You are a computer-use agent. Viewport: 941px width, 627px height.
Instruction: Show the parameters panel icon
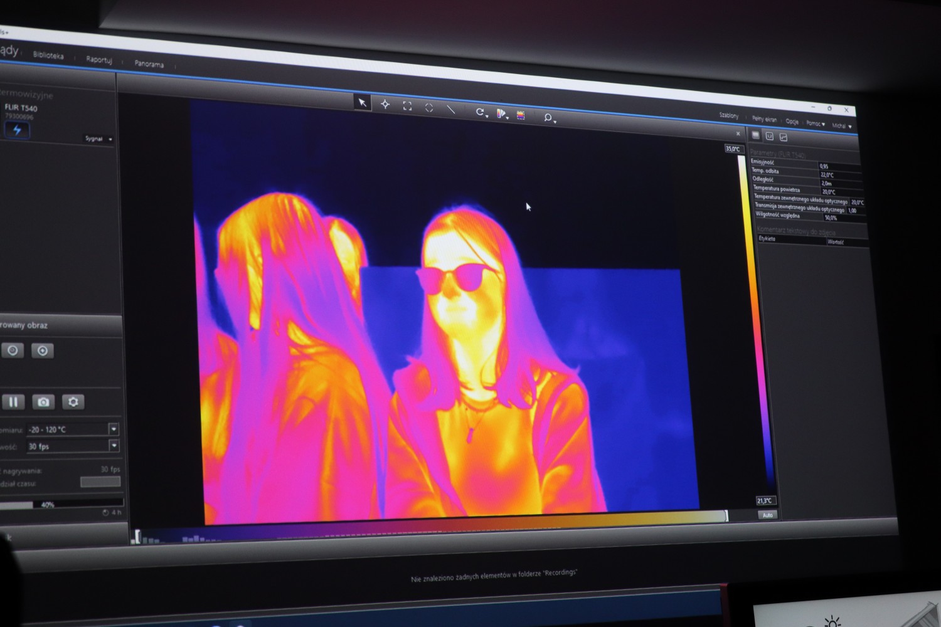point(756,135)
